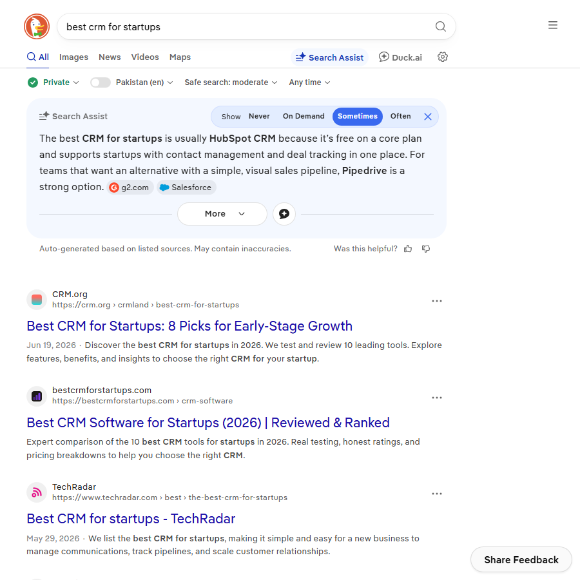The height and width of the screenshot is (580, 580).
Task: Set Search Assist to Often
Action: coord(400,116)
